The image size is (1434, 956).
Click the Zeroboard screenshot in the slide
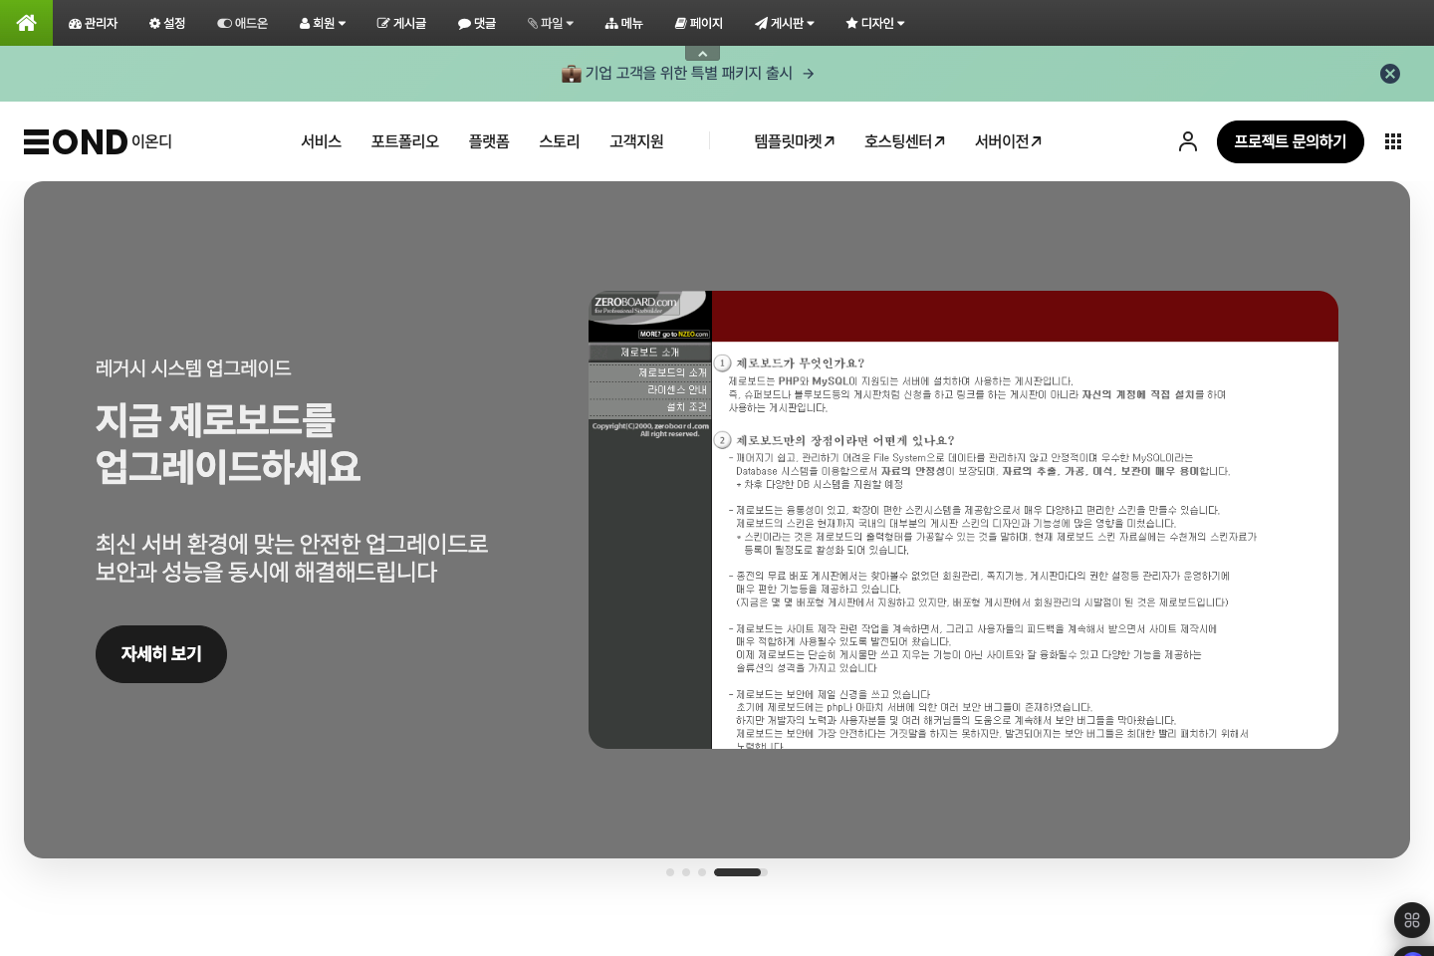pyautogui.click(x=963, y=520)
